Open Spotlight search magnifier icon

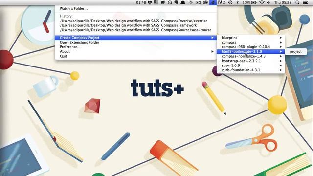(x=297, y=2)
